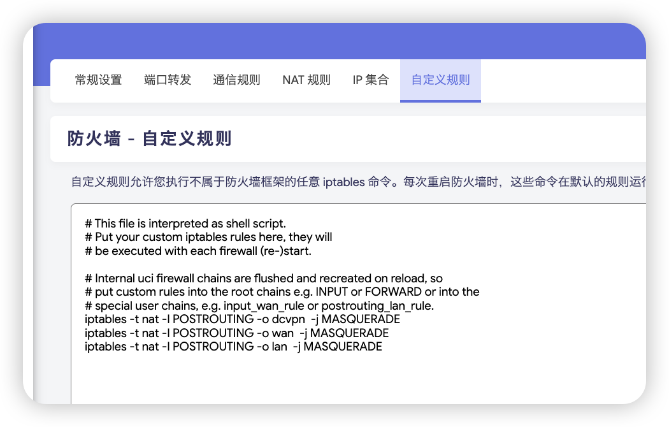Viewport: 669px width, 427px height.
Task: Click the line with POSTROUTING -o wan
Action: [x=237, y=333]
